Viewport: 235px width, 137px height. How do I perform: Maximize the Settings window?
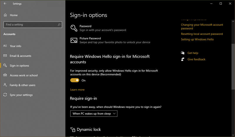tap(221, 4)
